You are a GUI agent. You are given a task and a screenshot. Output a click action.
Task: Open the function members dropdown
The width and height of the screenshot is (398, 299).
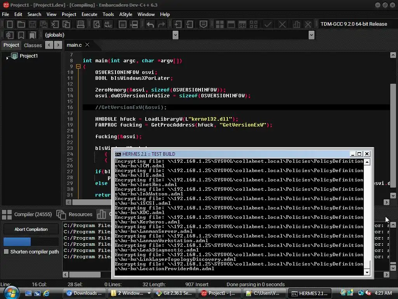coord(311,35)
